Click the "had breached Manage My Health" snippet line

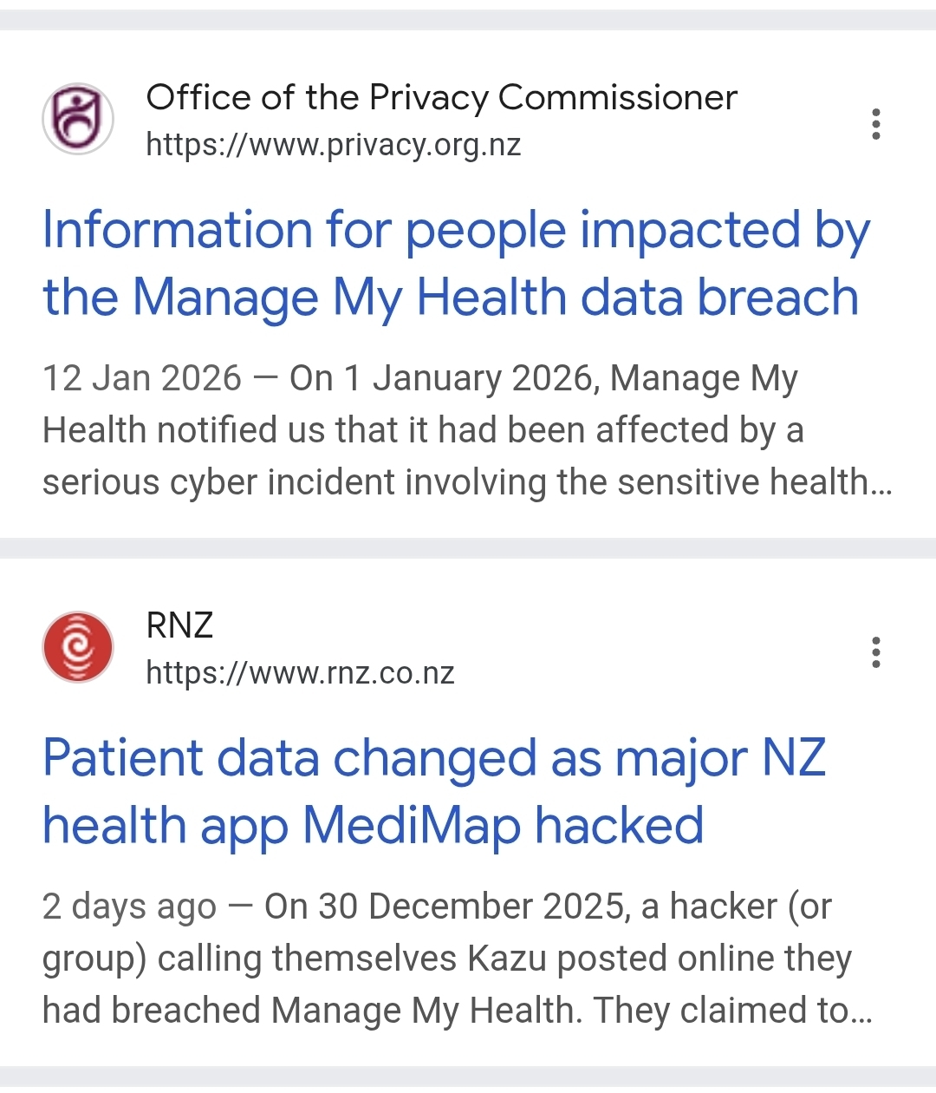pos(457,1011)
